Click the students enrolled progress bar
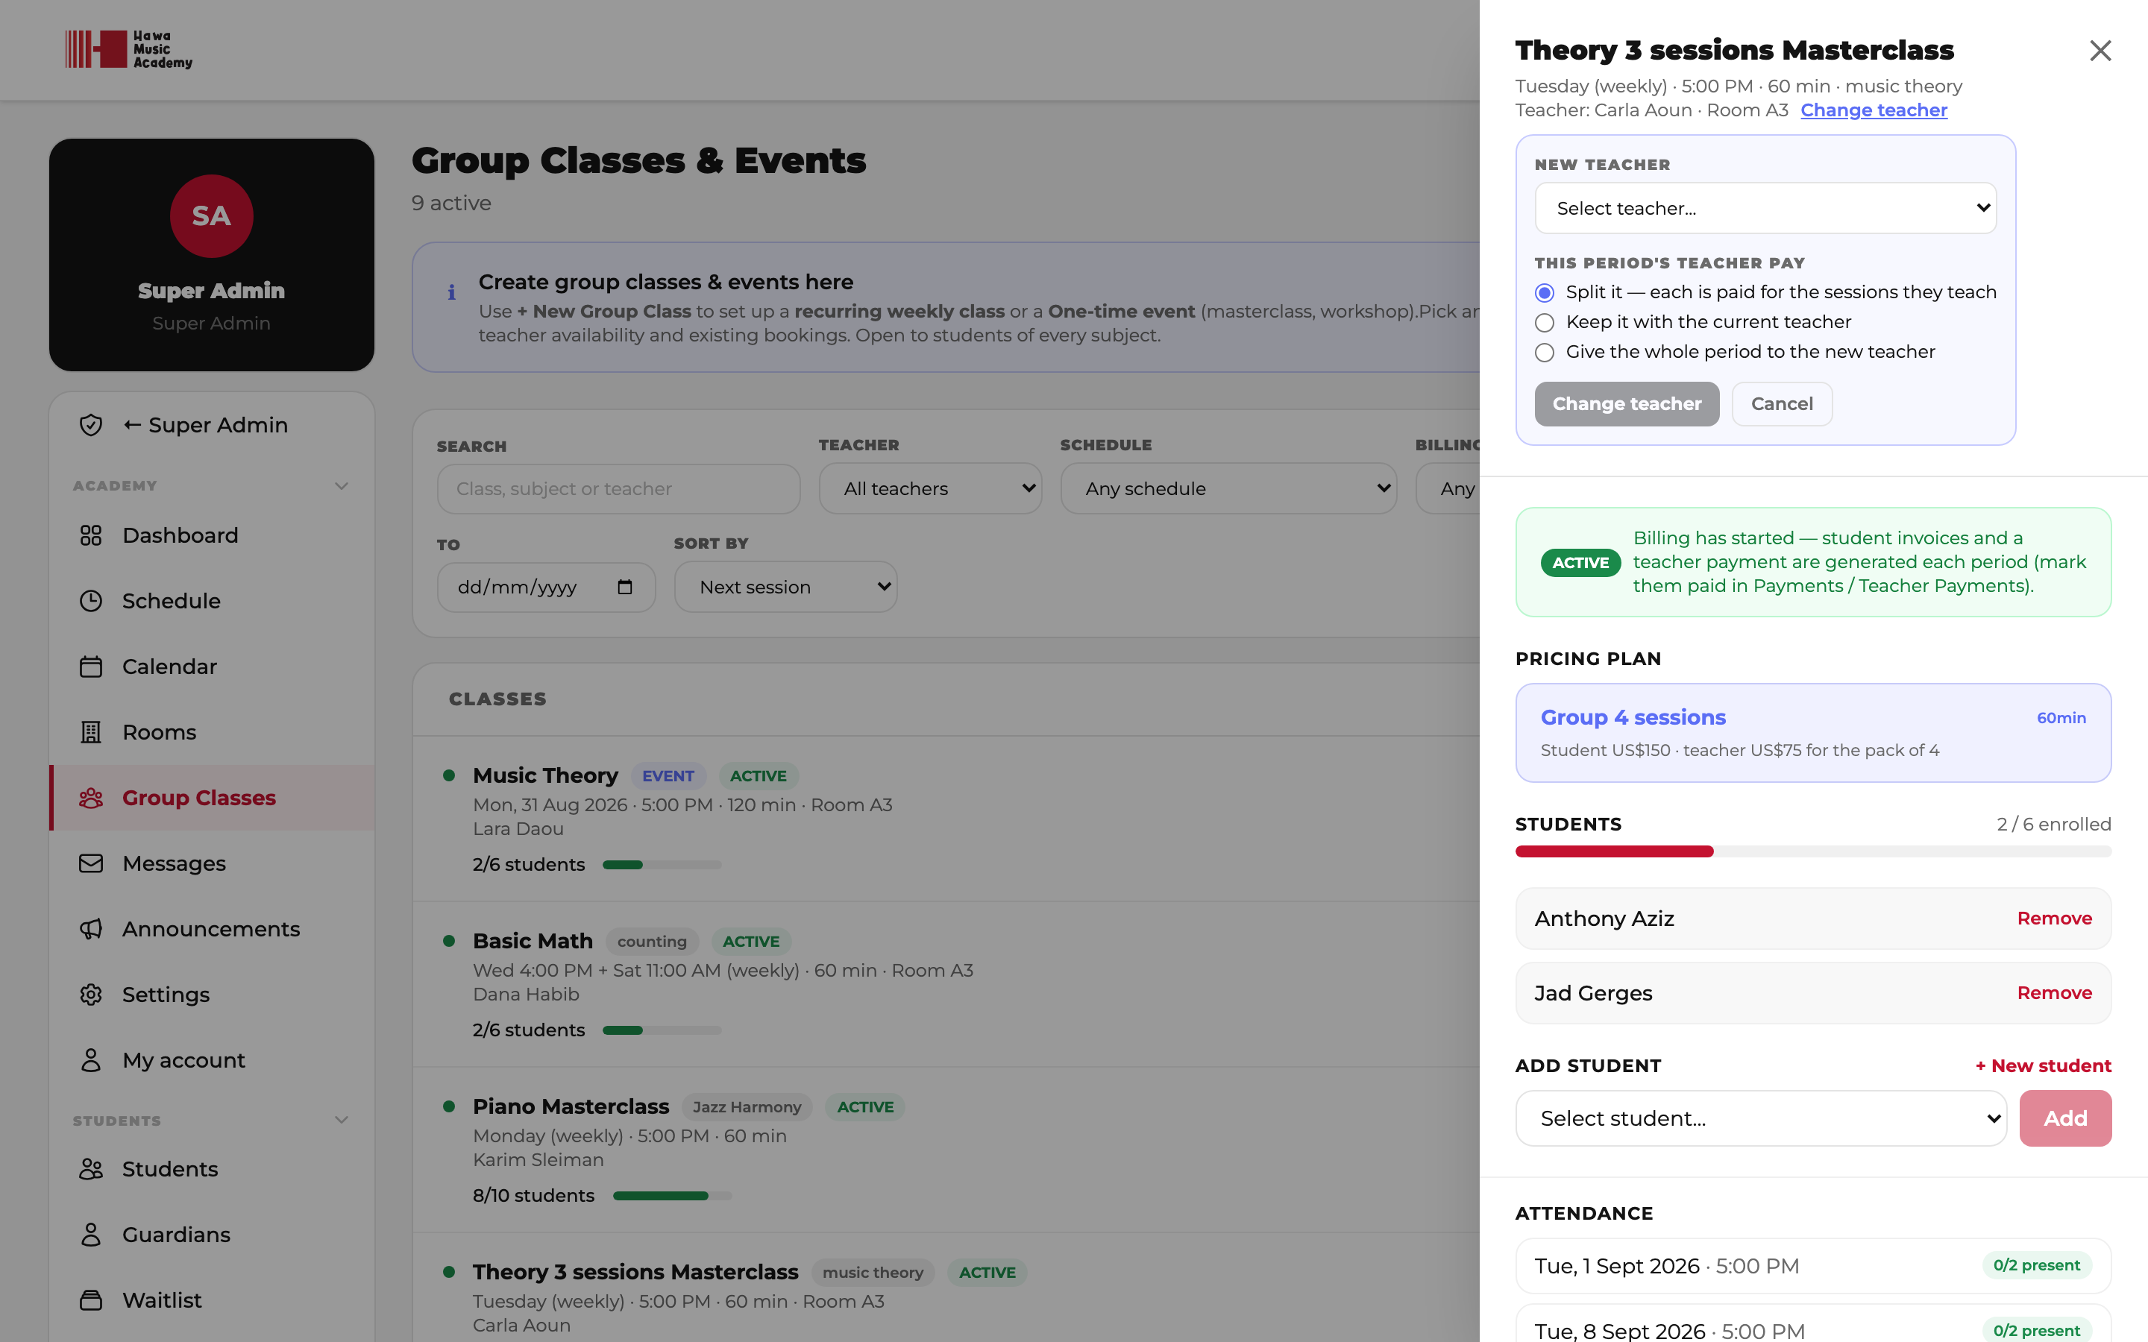 [x=1812, y=852]
